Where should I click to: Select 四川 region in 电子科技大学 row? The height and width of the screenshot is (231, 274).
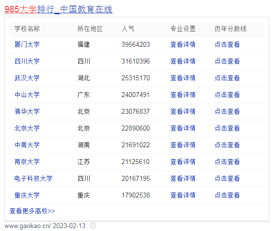pos(84,178)
